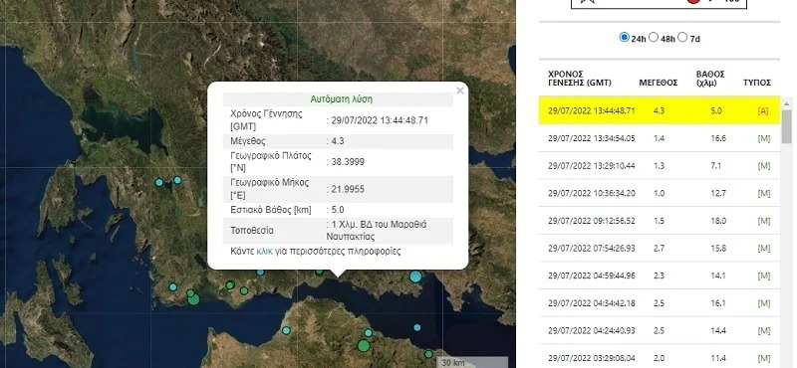Viewport: 797px width, 368px height.
Task: Click the cyan marker in the gulf waters
Action: coord(416,327)
